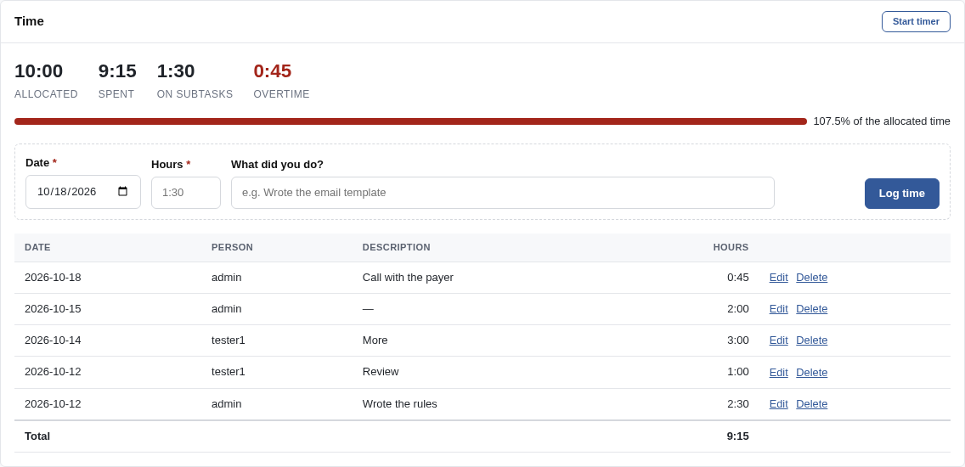This screenshot has width=965, height=467.
Task: Click 'Call with the payer' description
Action: pyautogui.click(x=408, y=278)
